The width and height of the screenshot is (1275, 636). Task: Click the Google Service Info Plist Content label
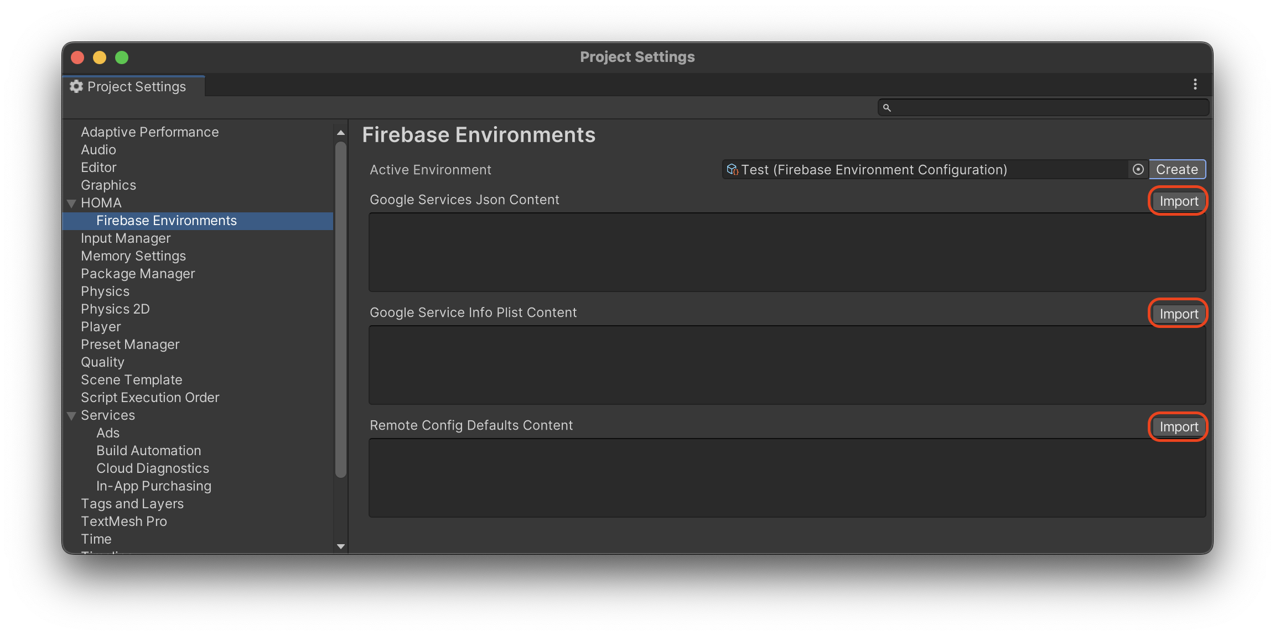click(473, 312)
